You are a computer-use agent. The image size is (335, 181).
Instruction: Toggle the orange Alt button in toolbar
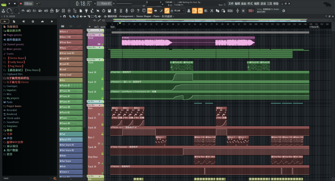click(200, 11)
